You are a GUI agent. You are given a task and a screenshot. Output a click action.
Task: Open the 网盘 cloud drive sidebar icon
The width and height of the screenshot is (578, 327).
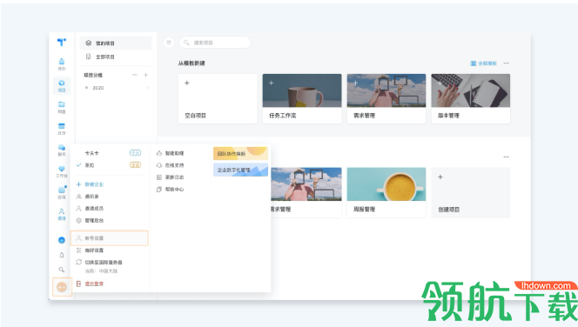pos(62,107)
